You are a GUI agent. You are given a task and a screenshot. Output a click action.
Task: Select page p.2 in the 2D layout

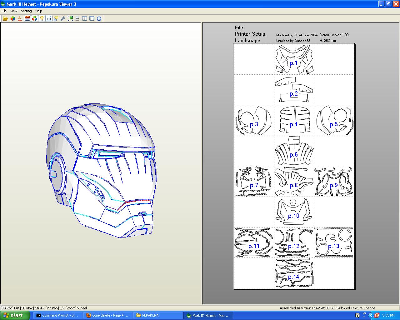tap(294, 90)
